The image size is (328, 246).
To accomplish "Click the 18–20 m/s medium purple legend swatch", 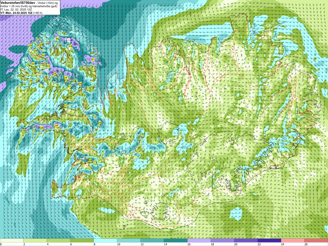I will (x=223, y=241).
